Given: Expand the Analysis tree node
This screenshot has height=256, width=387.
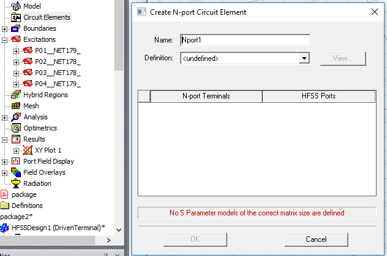Looking at the screenshot, I should point(5,117).
